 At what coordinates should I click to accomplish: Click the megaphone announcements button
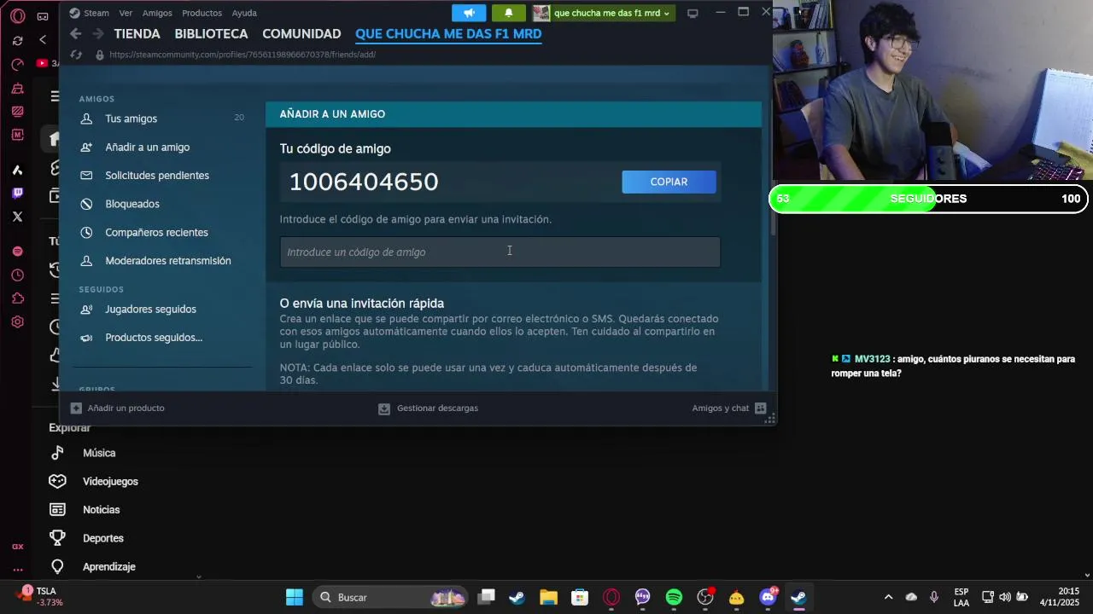[x=469, y=13]
